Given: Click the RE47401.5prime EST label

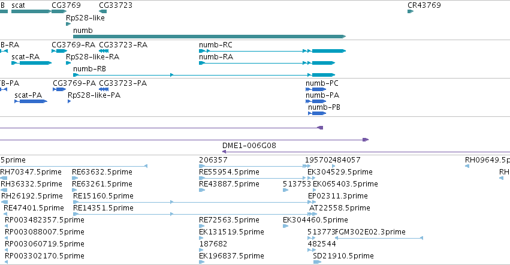Looking at the screenshot, I should 34,208.
